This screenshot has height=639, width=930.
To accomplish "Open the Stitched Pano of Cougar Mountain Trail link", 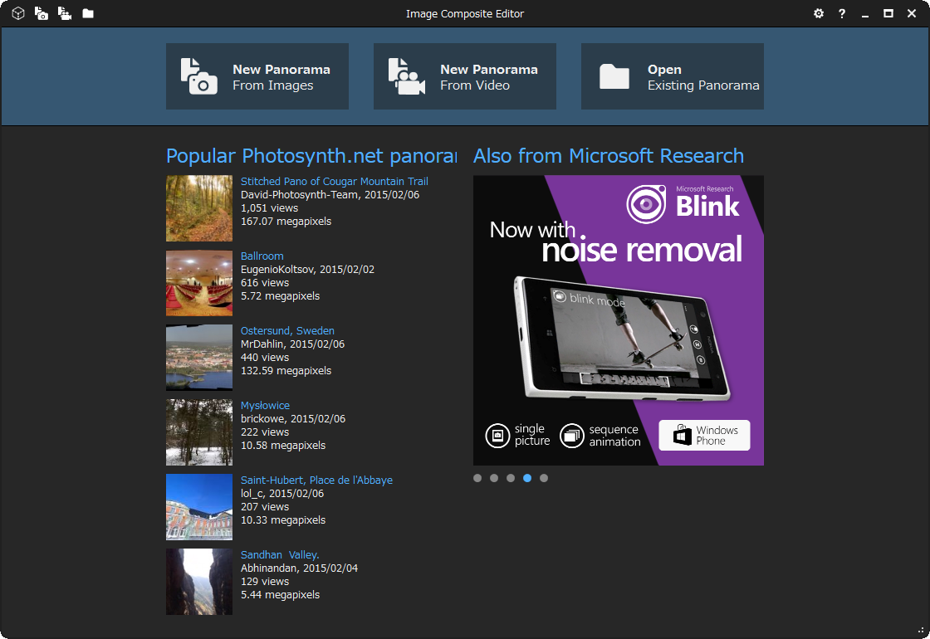I will point(335,181).
